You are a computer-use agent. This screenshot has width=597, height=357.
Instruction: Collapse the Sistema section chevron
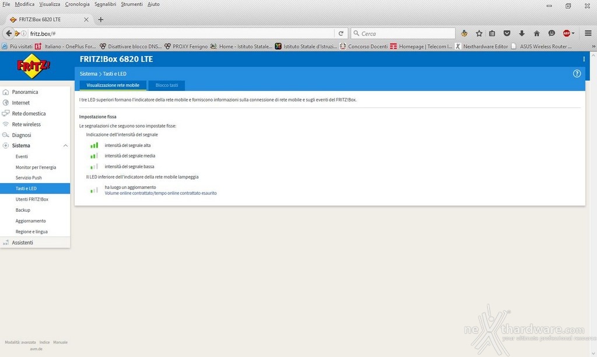tap(65, 146)
